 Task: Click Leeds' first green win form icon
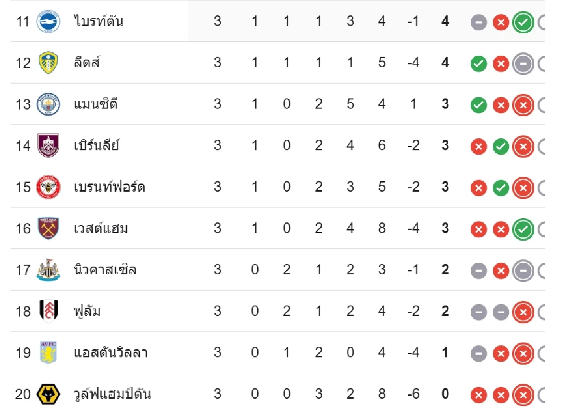[478, 63]
